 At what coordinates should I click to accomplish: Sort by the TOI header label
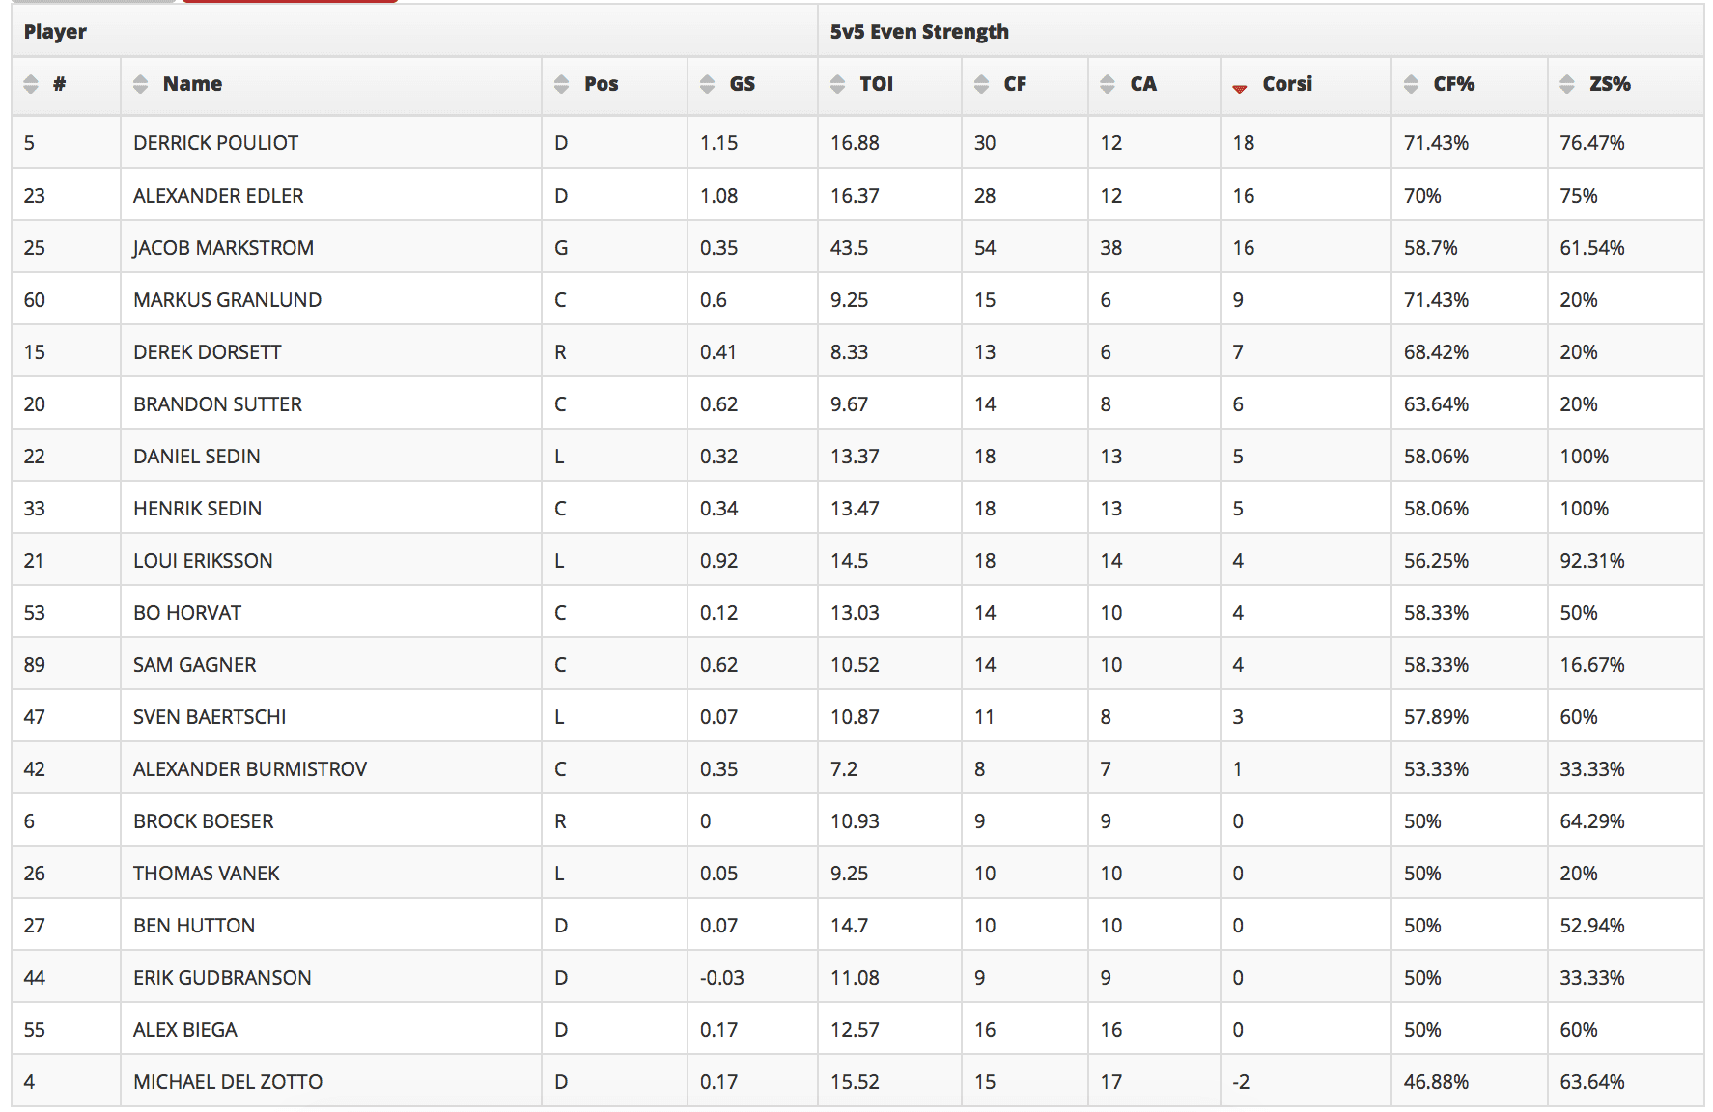(x=877, y=84)
